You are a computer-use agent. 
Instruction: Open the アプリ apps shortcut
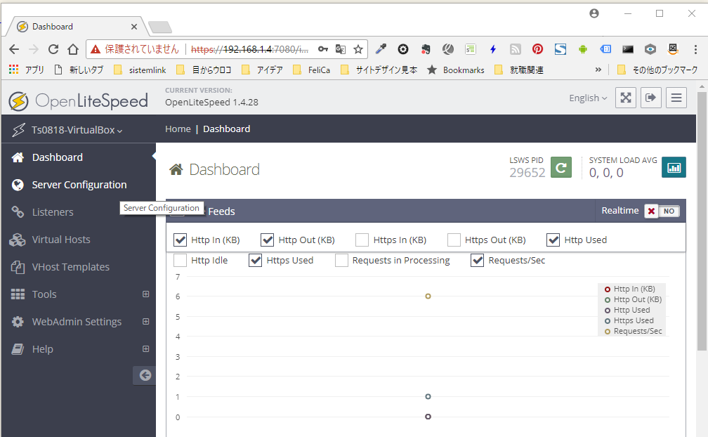click(x=26, y=70)
